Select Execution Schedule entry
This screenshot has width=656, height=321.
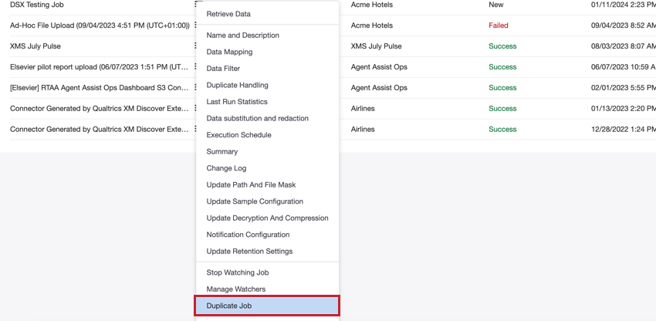point(267,135)
